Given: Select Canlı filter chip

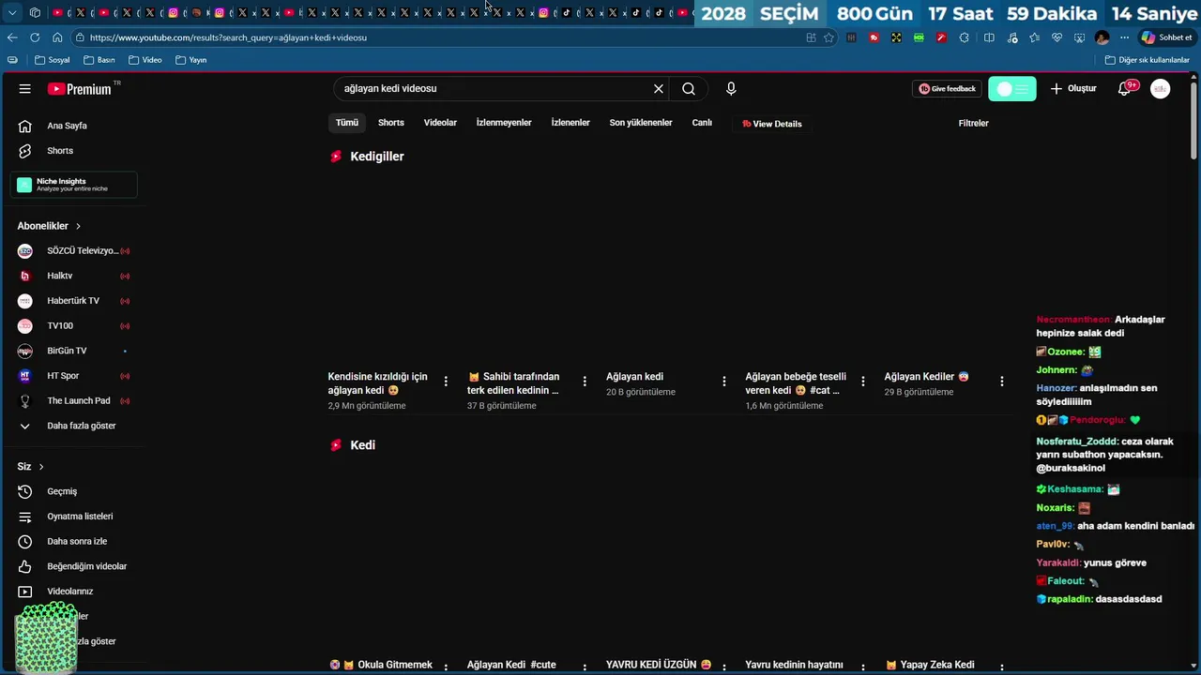Looking at the screenshot, I should [x=702, y=123].
